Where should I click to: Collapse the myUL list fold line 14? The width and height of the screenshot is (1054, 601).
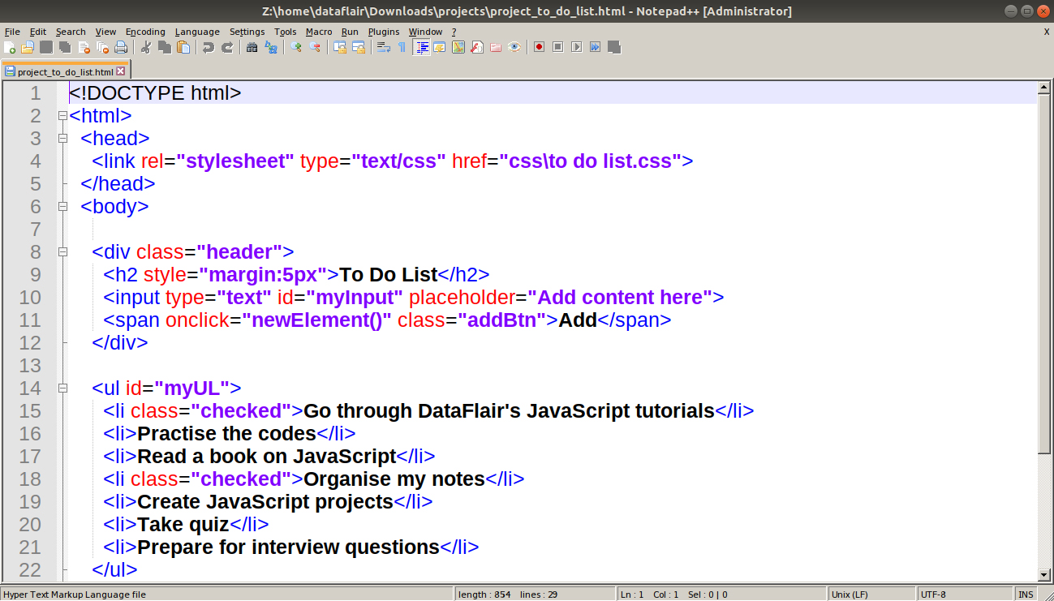tap(62, 389)
